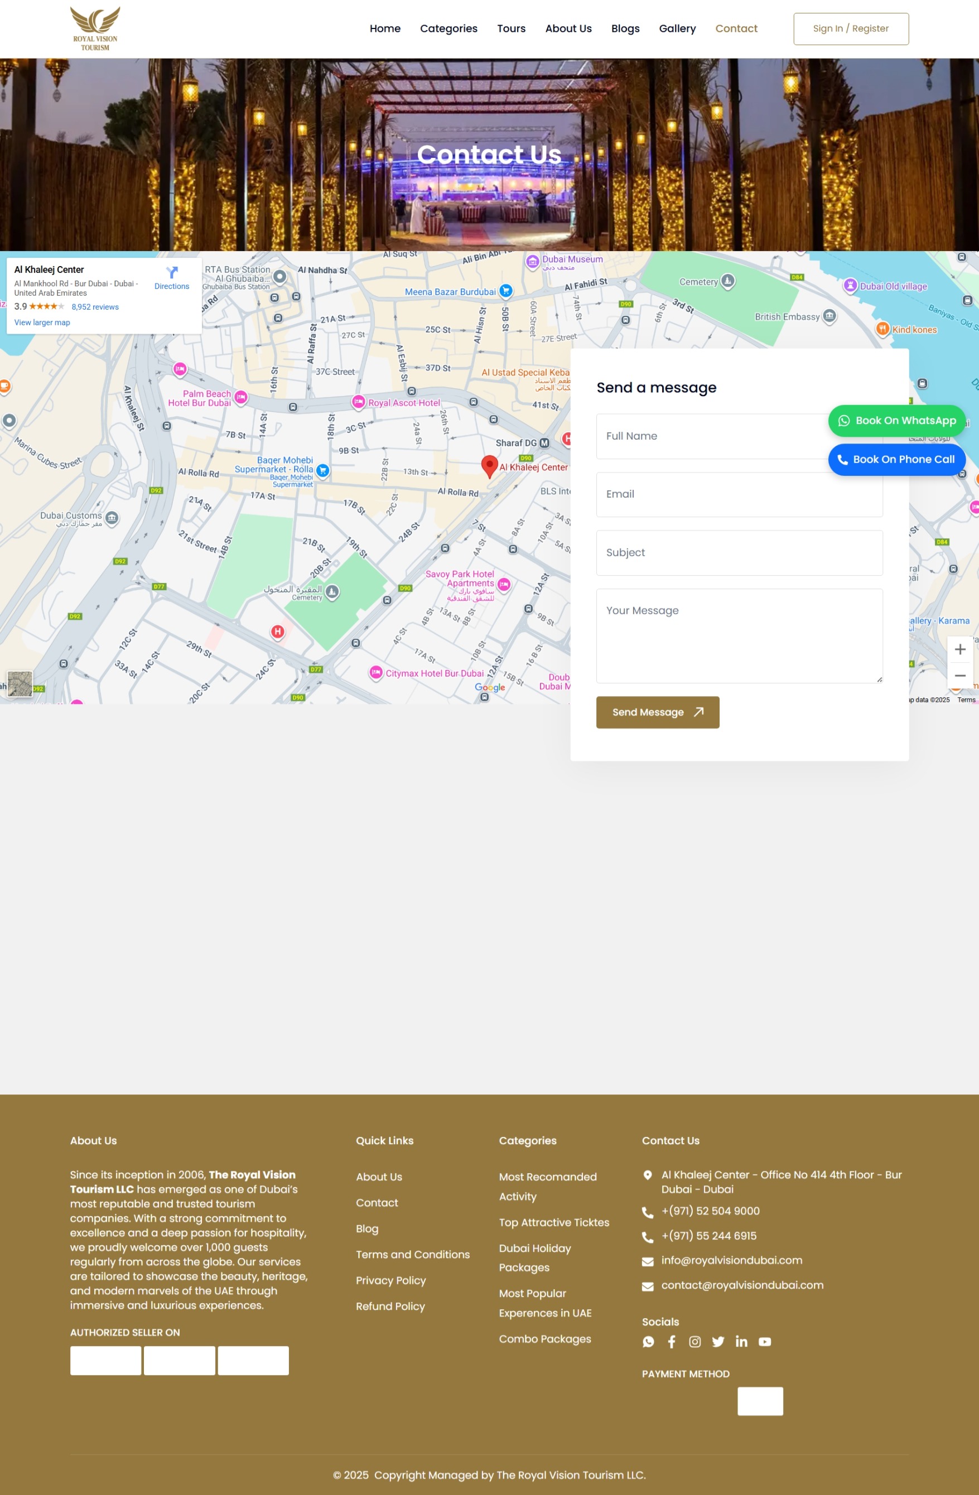Click the Royal Vision Tourism logo

pos(95,29)
